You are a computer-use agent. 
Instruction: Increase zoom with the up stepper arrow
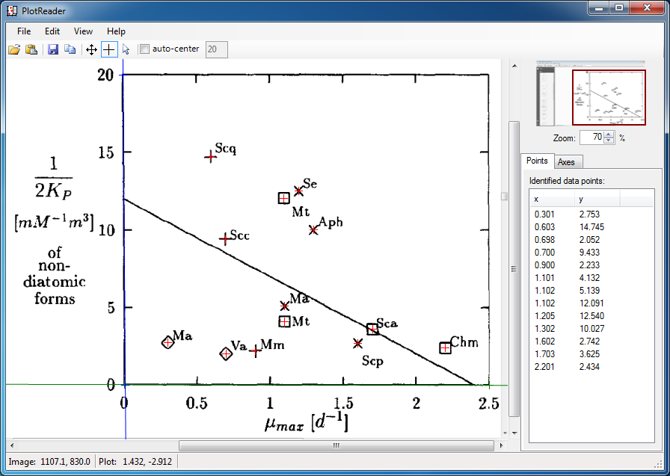pyautogui.click(x=609, y=135)
